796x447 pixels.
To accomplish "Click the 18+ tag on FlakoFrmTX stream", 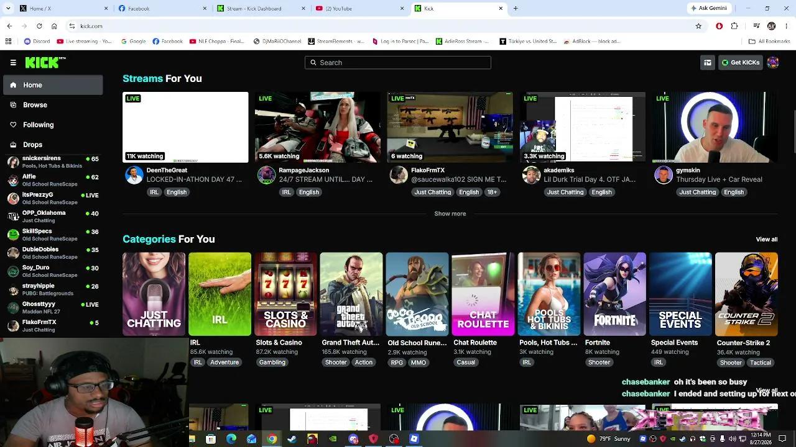I will point(492,192).
